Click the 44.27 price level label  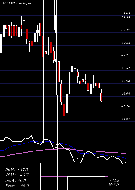click(126, 119)
